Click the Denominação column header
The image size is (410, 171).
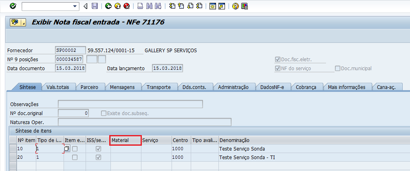pos(314,140)
